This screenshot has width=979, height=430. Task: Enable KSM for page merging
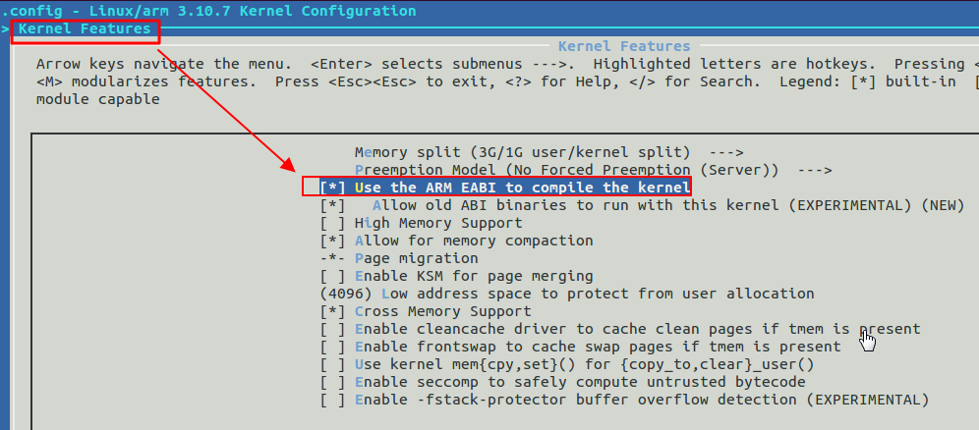pos(456,276)
